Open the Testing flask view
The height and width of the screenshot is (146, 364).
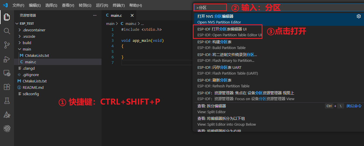(7, 101)
